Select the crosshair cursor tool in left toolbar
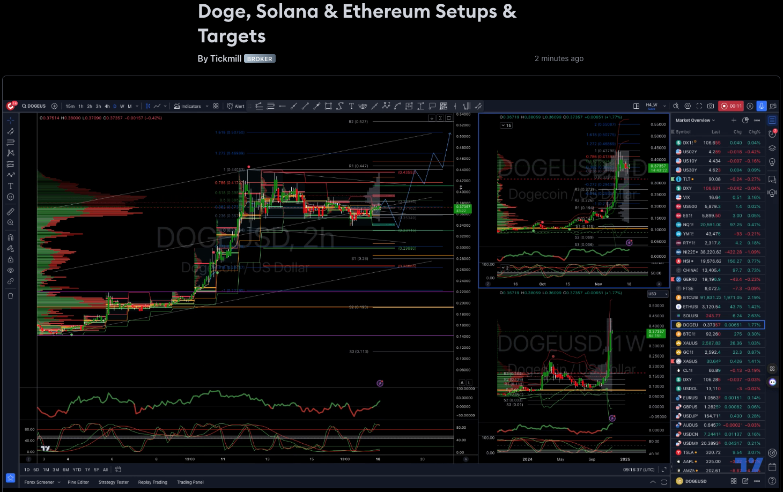Viewport: 783px width, 492px height. click(x=10, y=120)
